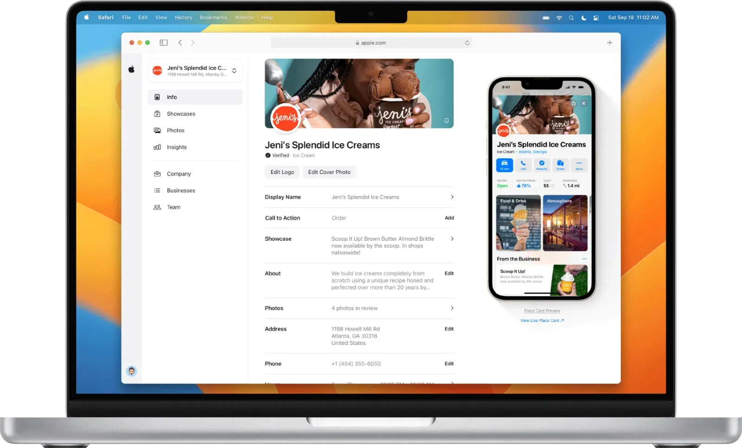Image resolution: width=742 pixels, height=448 pixels.
Task: Click Food & Drink photo tile
Action: pos(518,223)
